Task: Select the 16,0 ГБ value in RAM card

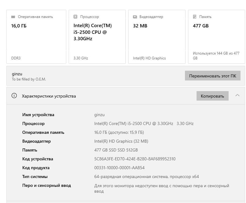Action: [x=19, y=26]
